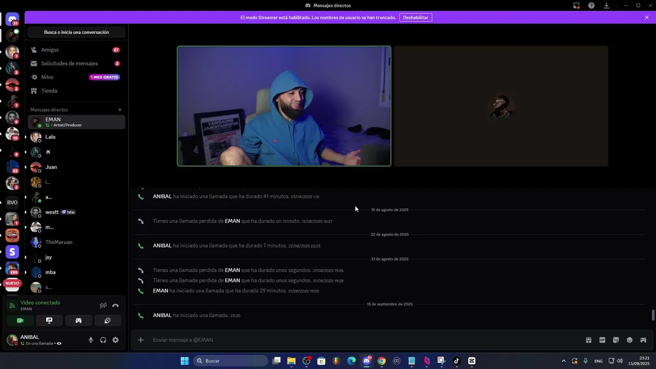This screenshot has width=656, height=369.
Task: Open the soundboard from the call panel
Action: tap(108, 320)
